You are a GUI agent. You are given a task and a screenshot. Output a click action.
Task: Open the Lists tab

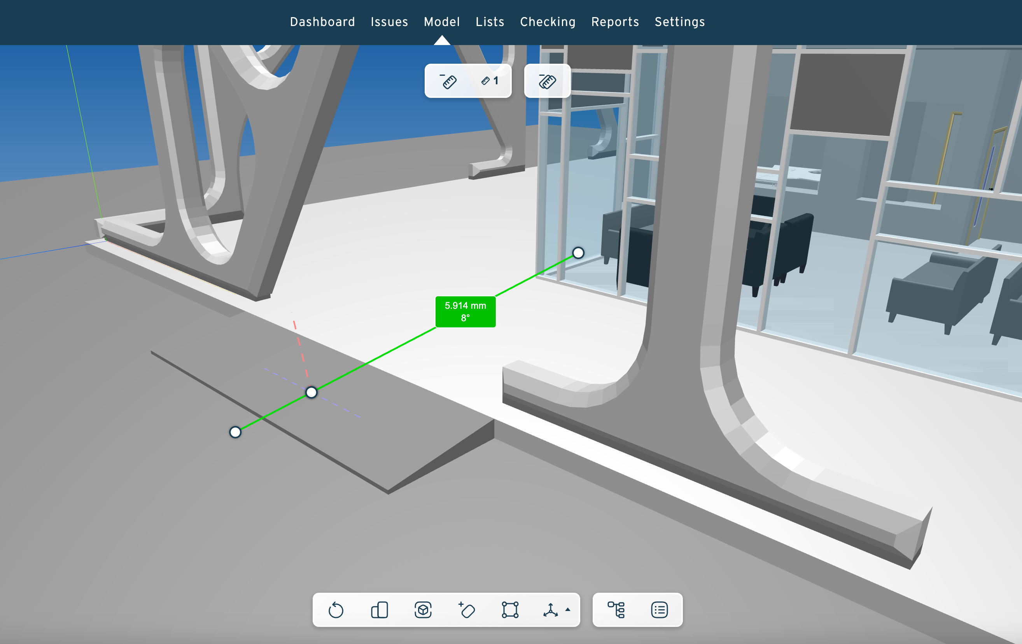tap(490, 22)
